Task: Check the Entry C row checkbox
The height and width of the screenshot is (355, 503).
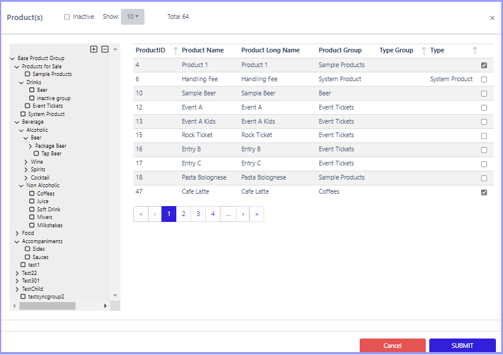Action: (484, 164)
